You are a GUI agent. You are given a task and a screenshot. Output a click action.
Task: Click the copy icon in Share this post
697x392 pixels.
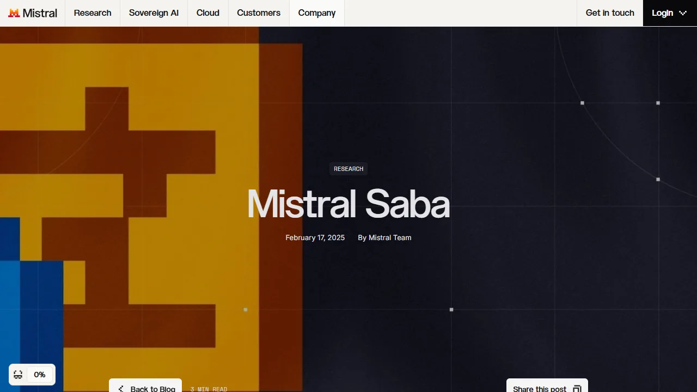click(577, 389)
